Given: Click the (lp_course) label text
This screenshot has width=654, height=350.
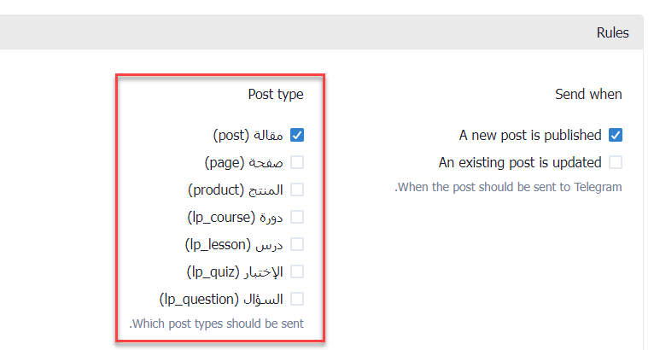Looking at the screenshot, I should pyautogui.click(x=219, y=217).
